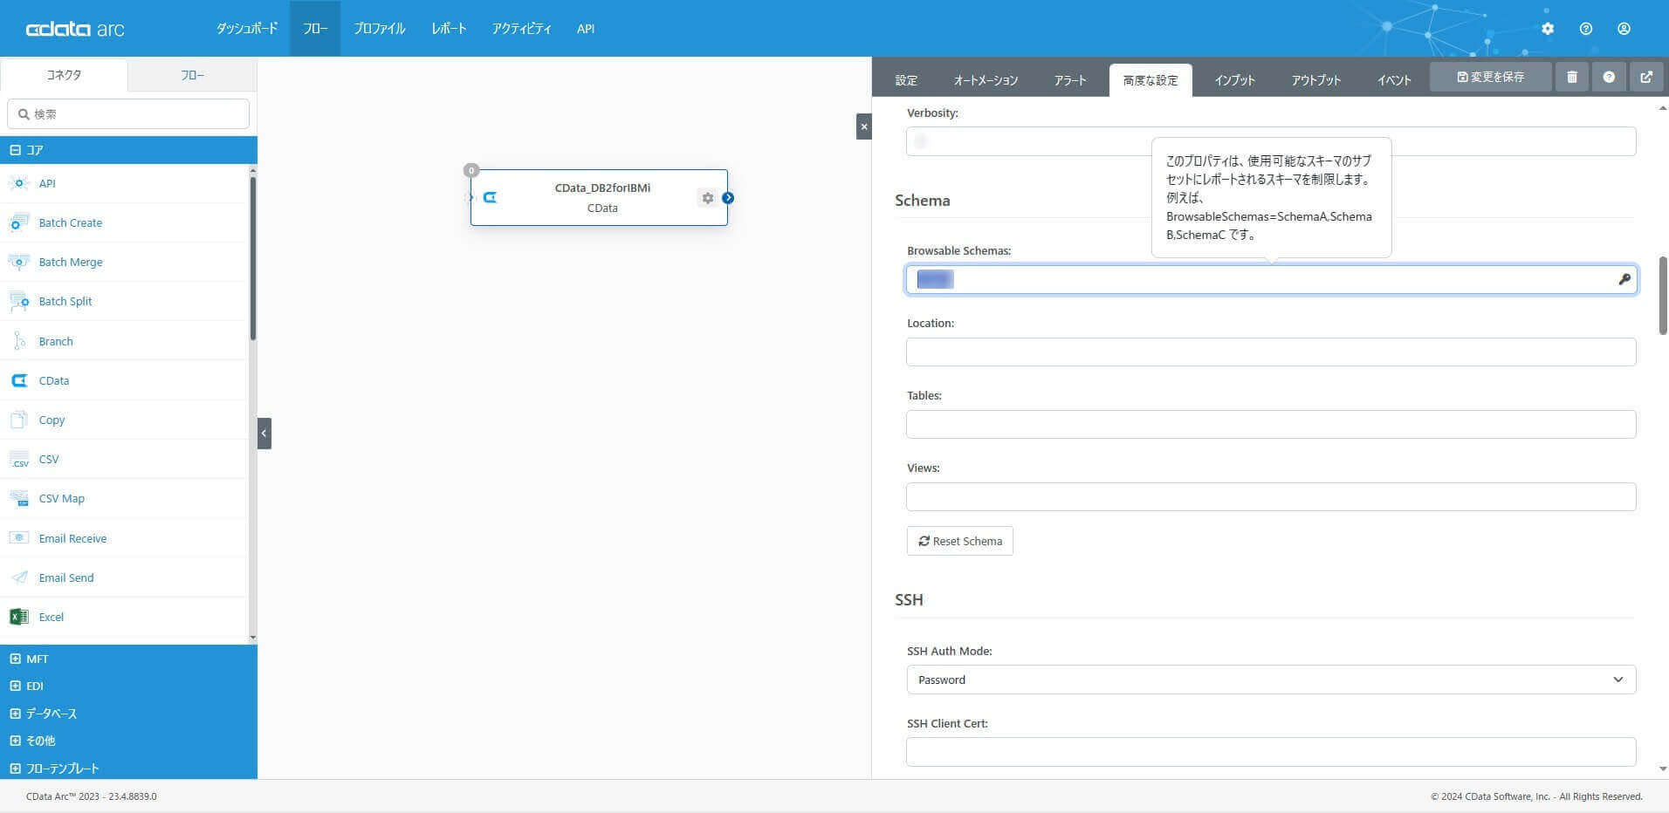
Task: Select the Excel connector icon
Action: click(18, 617)
